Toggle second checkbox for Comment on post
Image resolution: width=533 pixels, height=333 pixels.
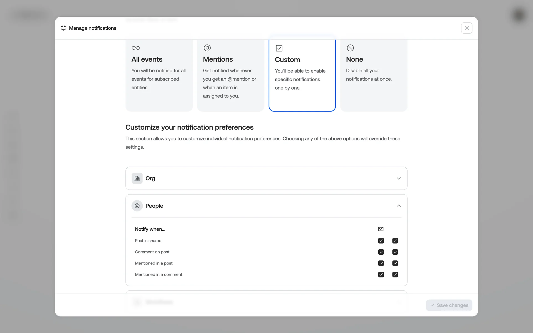[x=395, y=252]
